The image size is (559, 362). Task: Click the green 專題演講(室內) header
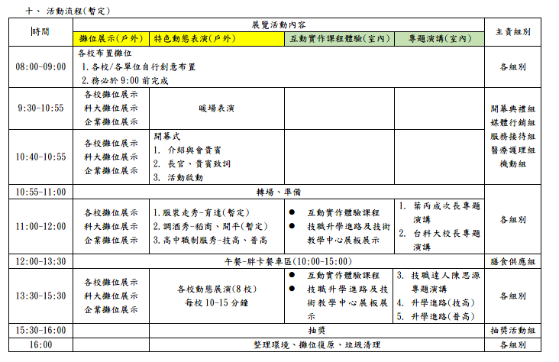coord(439,39)
